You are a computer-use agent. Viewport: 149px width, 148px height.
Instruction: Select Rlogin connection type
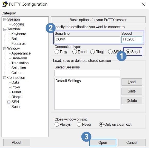coord(98,52)
